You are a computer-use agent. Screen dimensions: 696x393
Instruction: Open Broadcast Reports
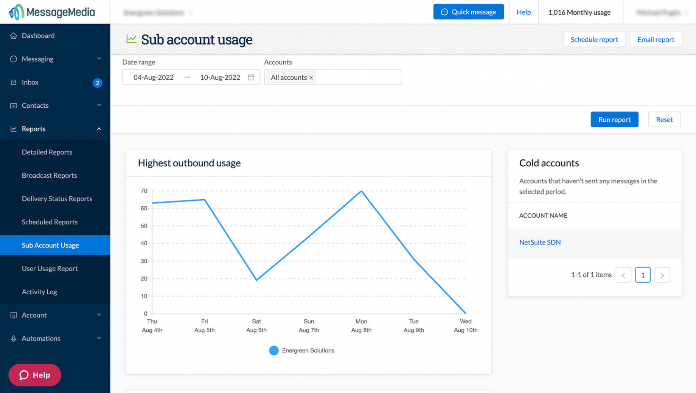49,175
